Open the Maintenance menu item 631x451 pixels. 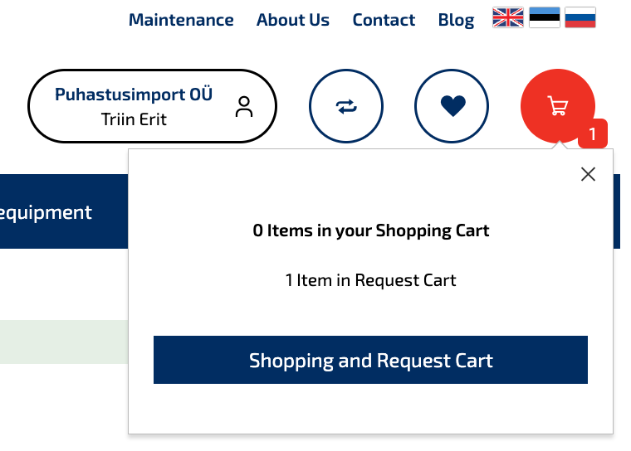(x=181, y=20)
